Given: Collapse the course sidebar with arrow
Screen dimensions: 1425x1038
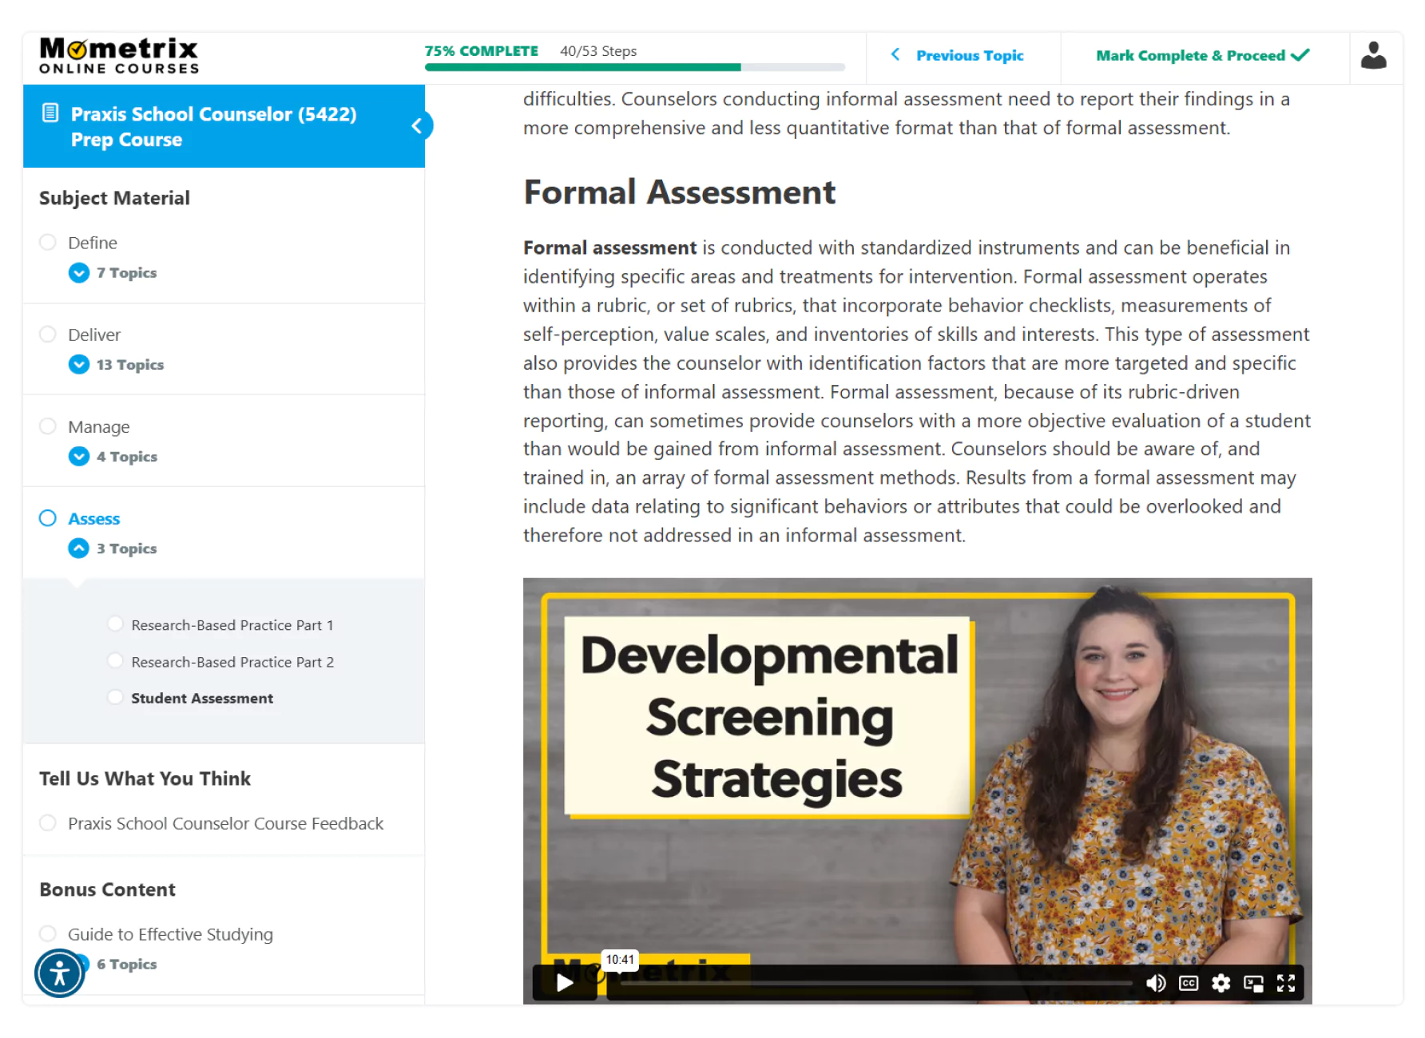Looking at the screenshot, I should pyautogui.click(x=417, y=126).
